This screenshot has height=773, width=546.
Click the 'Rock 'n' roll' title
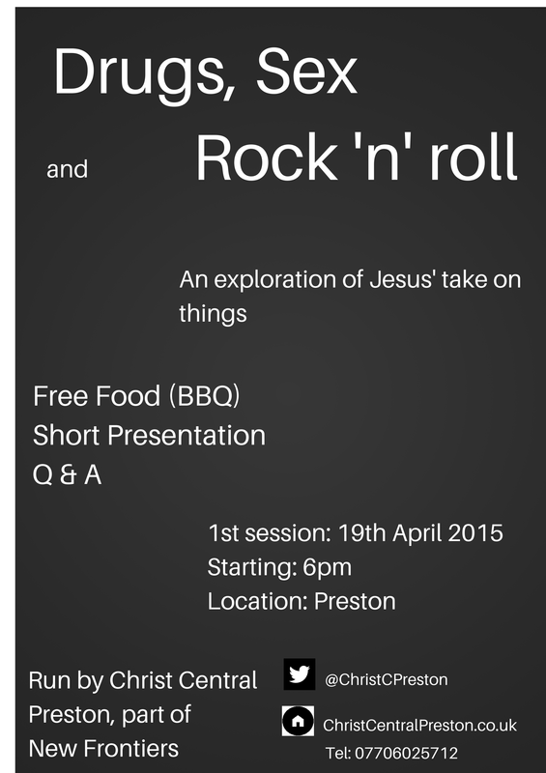tap(357, 157)
